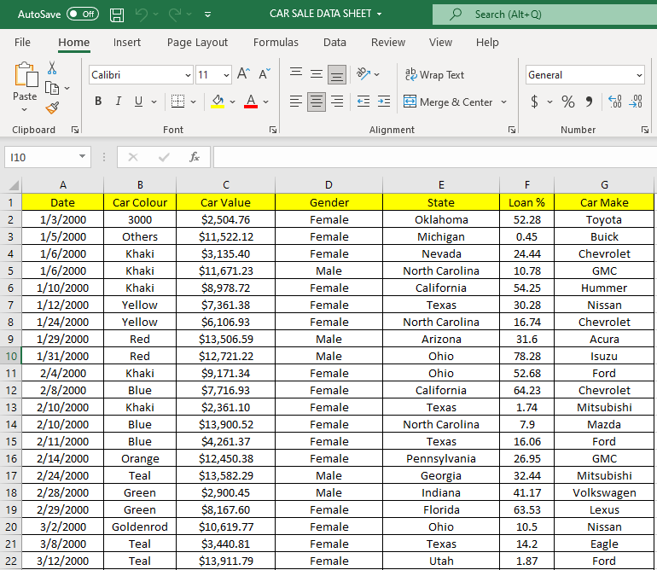
Task: Open the font size dropdown
Action: pyautogui.click(x=226, y=75)
